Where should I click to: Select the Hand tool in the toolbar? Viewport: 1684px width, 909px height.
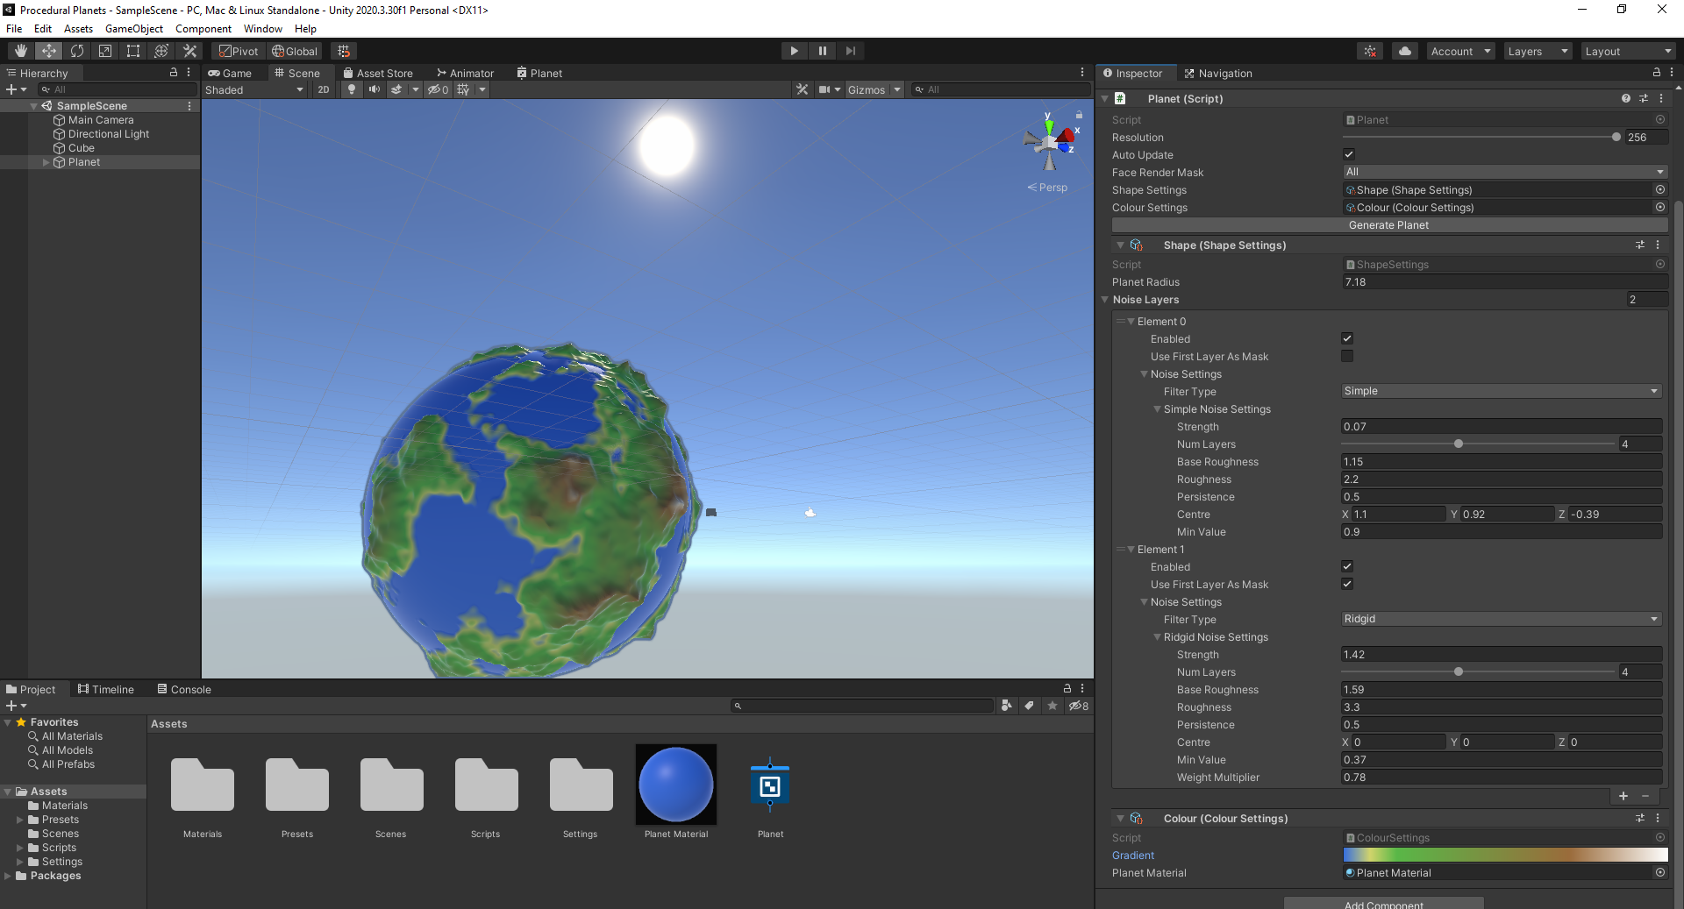[x=19, y=50]
